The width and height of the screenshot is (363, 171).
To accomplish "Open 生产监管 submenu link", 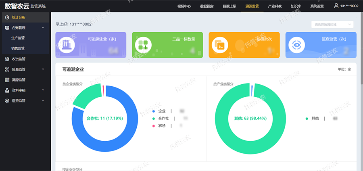I will 18,38.
